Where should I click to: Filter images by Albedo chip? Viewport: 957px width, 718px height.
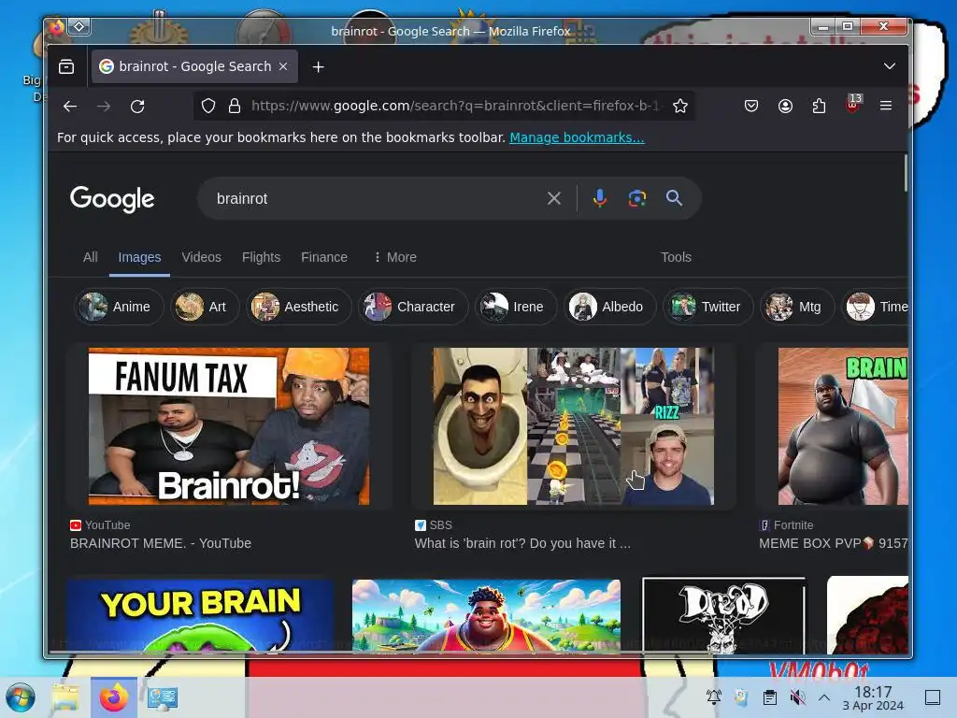(x=609, y=307)
